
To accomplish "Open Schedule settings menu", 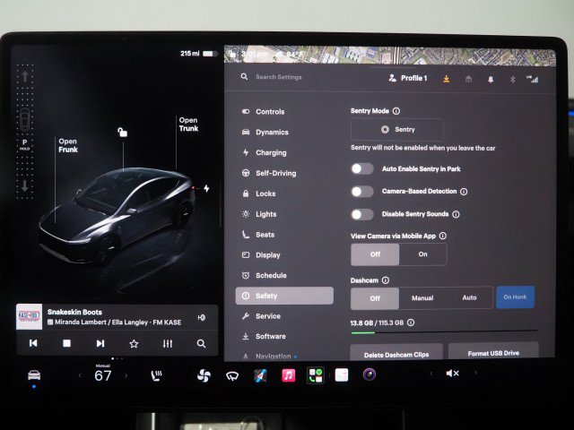I will click(x=284, y=275).
